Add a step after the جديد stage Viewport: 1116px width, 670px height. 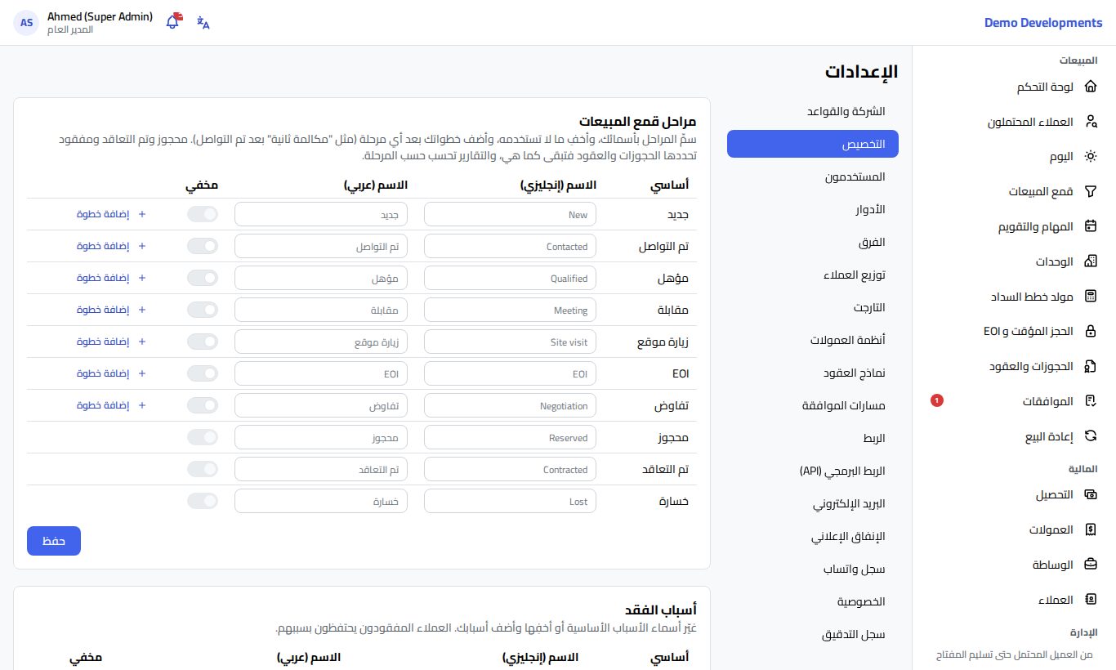pyautogui.click(x=111, y=214)
